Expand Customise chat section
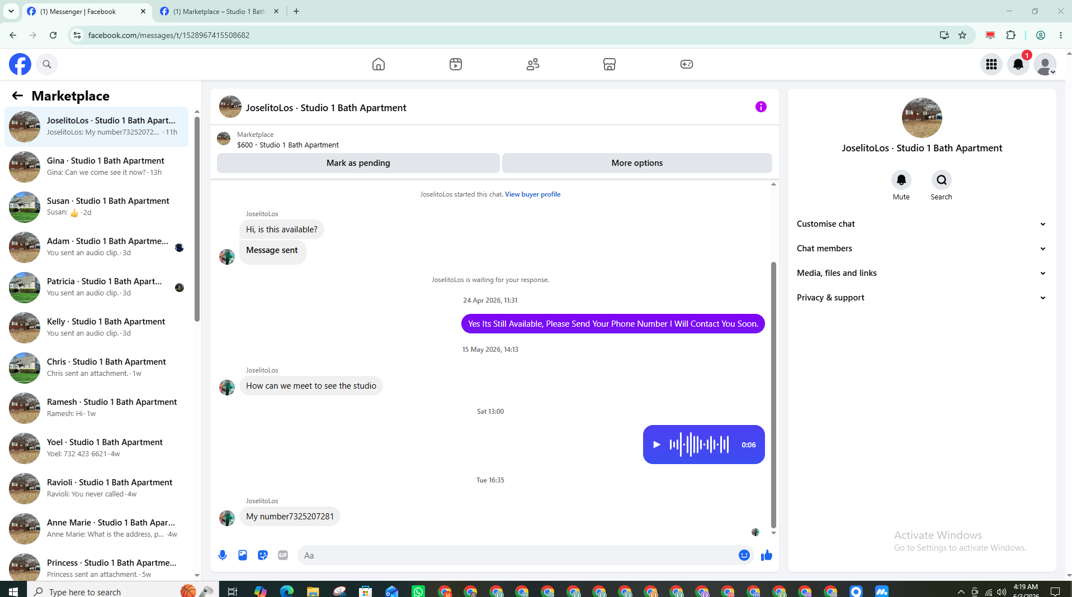Viewport: 1072px width, 597px height. pyautogui.click(x=922, y=224)
